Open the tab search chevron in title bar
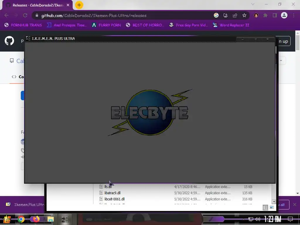This screenshot has height=225, width=300. (253, 4)
